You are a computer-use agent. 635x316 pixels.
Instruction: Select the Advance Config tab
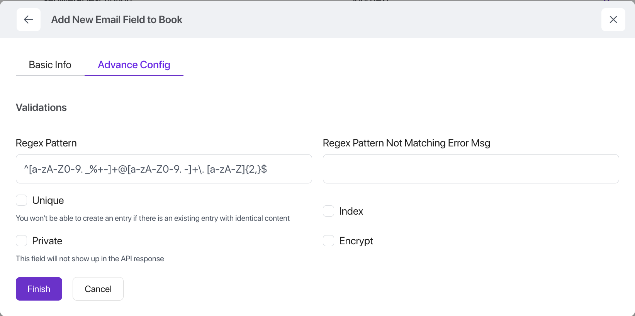coord(134,65)
